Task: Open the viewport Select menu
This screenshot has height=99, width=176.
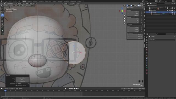Action: coord(16,5)
